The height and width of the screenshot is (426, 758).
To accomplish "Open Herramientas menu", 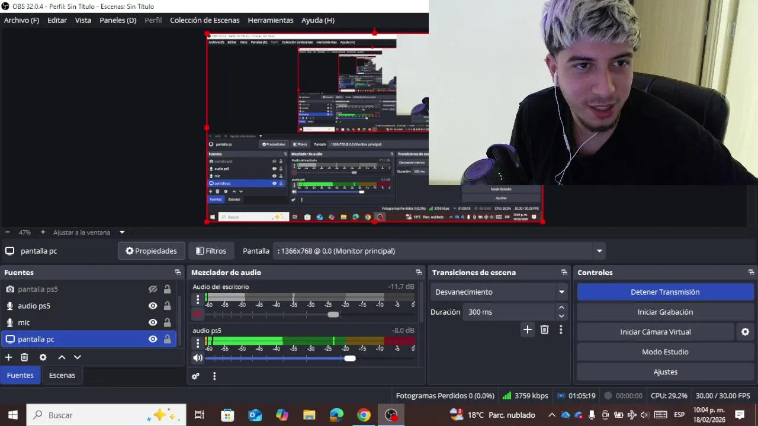I will (271, 20).
